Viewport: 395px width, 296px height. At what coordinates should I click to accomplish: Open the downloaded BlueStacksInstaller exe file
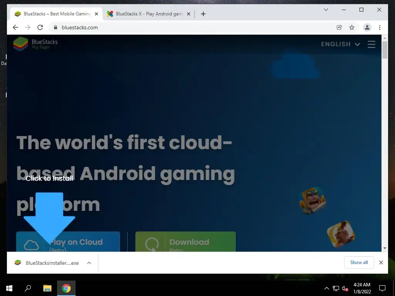tap(47, 263)
